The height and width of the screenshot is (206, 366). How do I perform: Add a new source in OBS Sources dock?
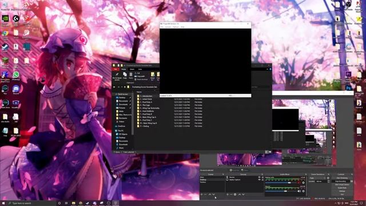coord(228,195)
